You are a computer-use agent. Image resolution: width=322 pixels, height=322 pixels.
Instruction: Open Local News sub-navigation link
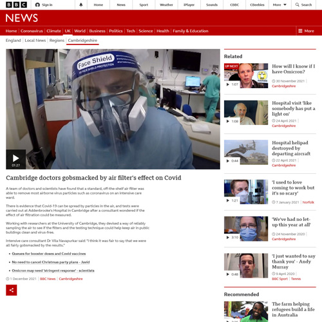35,41
